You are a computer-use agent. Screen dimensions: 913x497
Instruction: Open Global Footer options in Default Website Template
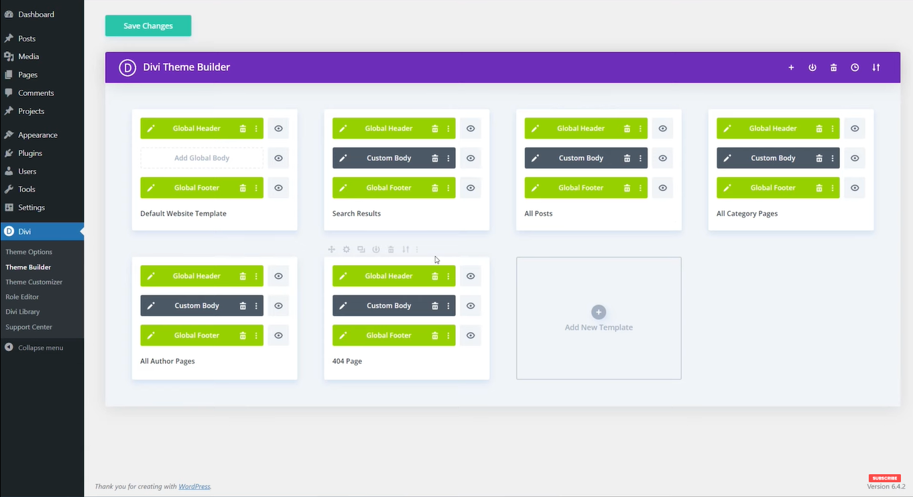click(x=256, y=188)
